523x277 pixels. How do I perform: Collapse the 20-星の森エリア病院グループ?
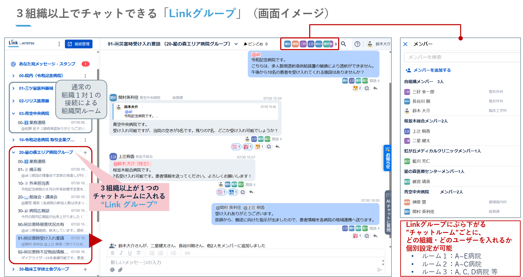13,152
